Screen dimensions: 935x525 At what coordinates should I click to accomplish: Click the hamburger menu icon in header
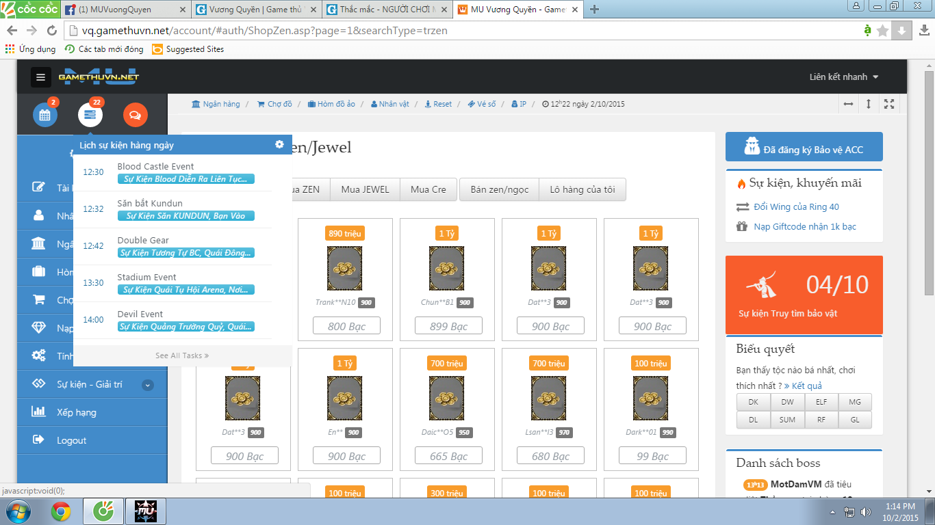click(x=40, y=77)
